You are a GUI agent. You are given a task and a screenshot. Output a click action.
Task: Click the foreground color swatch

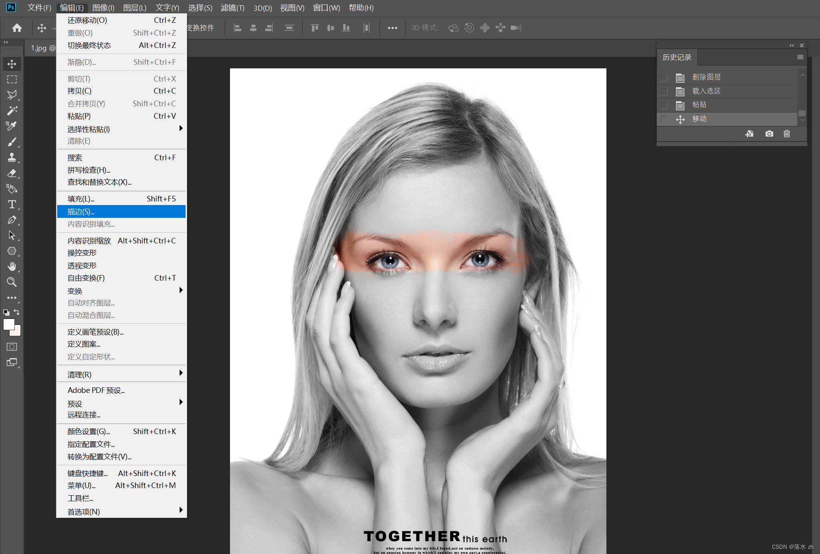pos(8,324)
